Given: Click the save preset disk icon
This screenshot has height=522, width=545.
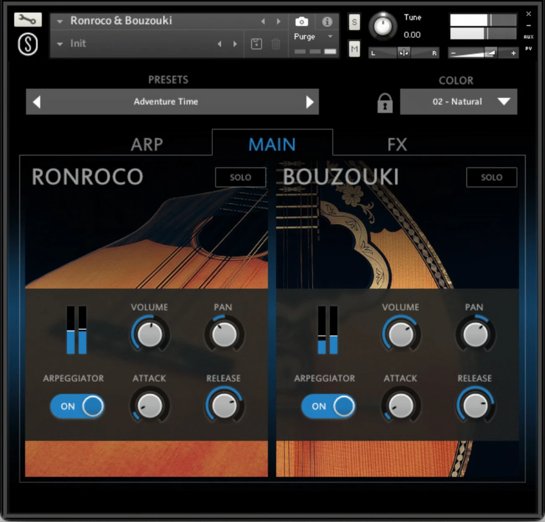Looking at the screenshot, I should click(257, 44).
